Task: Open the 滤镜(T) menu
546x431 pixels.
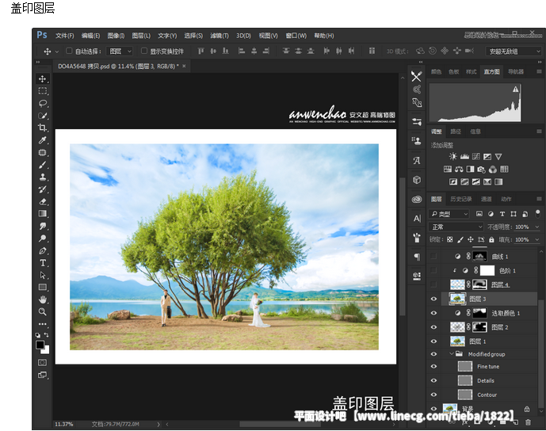Action: coord(220,36)
